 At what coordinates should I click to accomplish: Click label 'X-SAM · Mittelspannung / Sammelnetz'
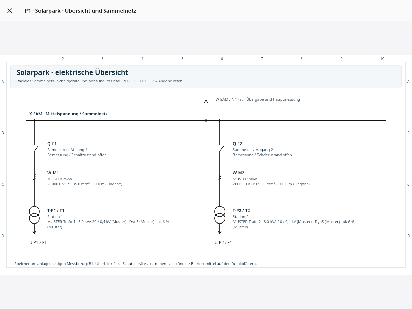[68, 114]
